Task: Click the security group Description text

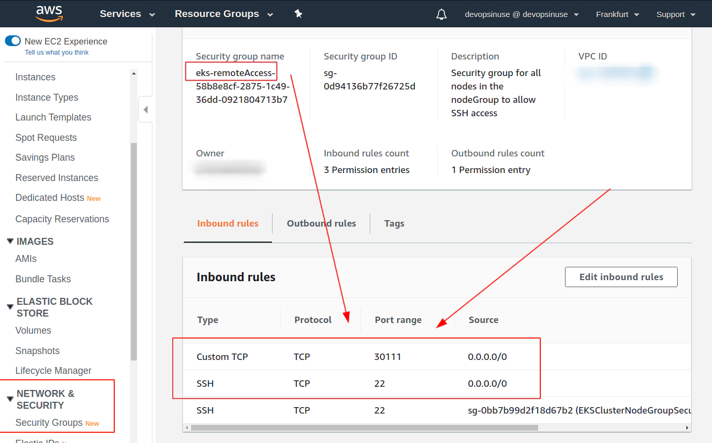Action: point(496,93)
